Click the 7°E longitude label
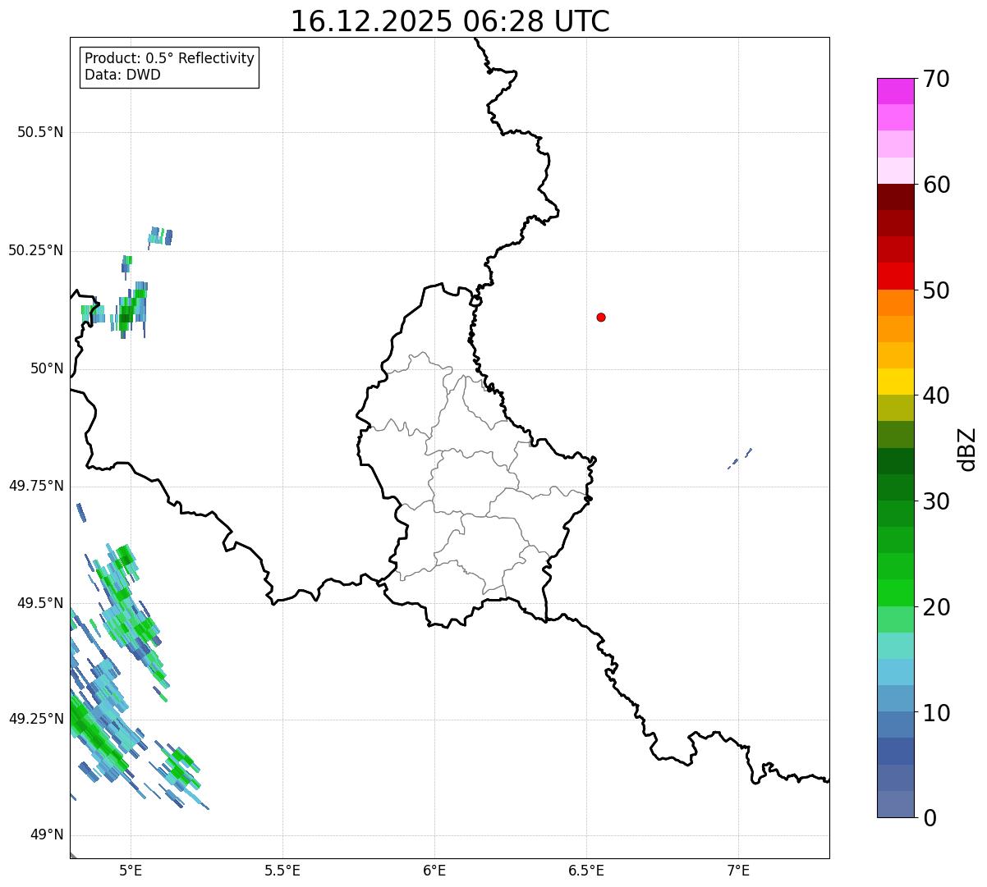This screenshot has height=887, width=987. coord(738,871)
